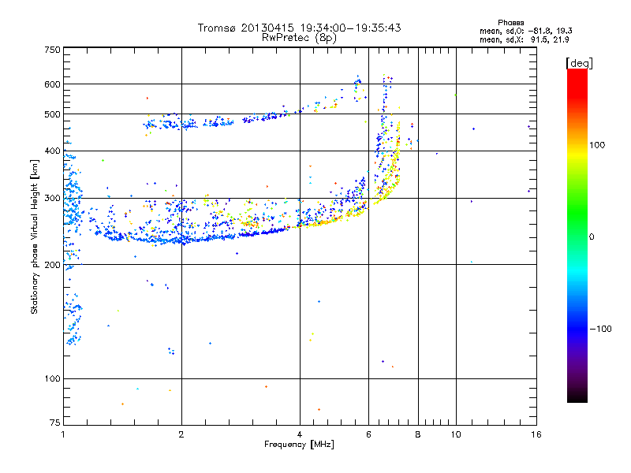The width and height of the screenshot is (631, 473).
Task: Click the x-axis tick label '4'
Action: (x=300, y=434)
